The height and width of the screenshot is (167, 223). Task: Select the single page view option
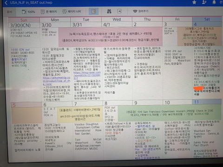click(x=49, y=12)
